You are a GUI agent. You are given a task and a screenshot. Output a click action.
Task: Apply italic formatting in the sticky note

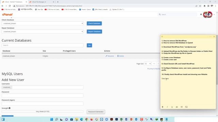(167, 107)
